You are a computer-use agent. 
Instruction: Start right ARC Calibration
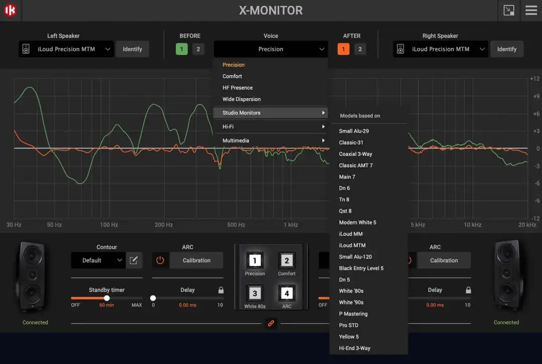coord(444,260)
